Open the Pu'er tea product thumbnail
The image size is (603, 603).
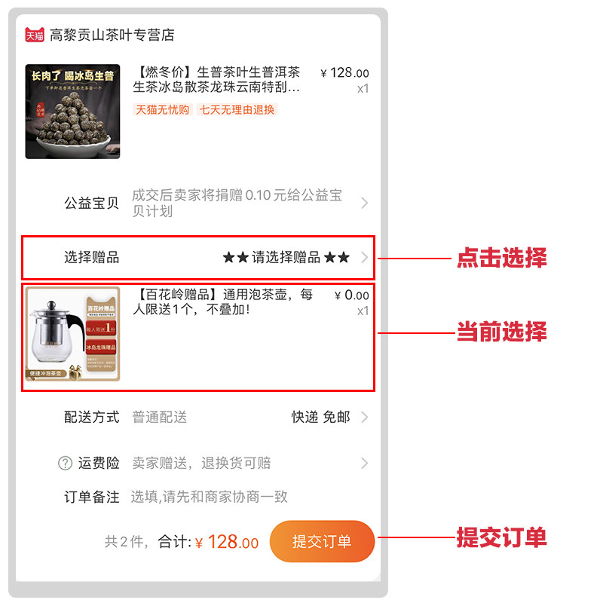coord(72,111)
